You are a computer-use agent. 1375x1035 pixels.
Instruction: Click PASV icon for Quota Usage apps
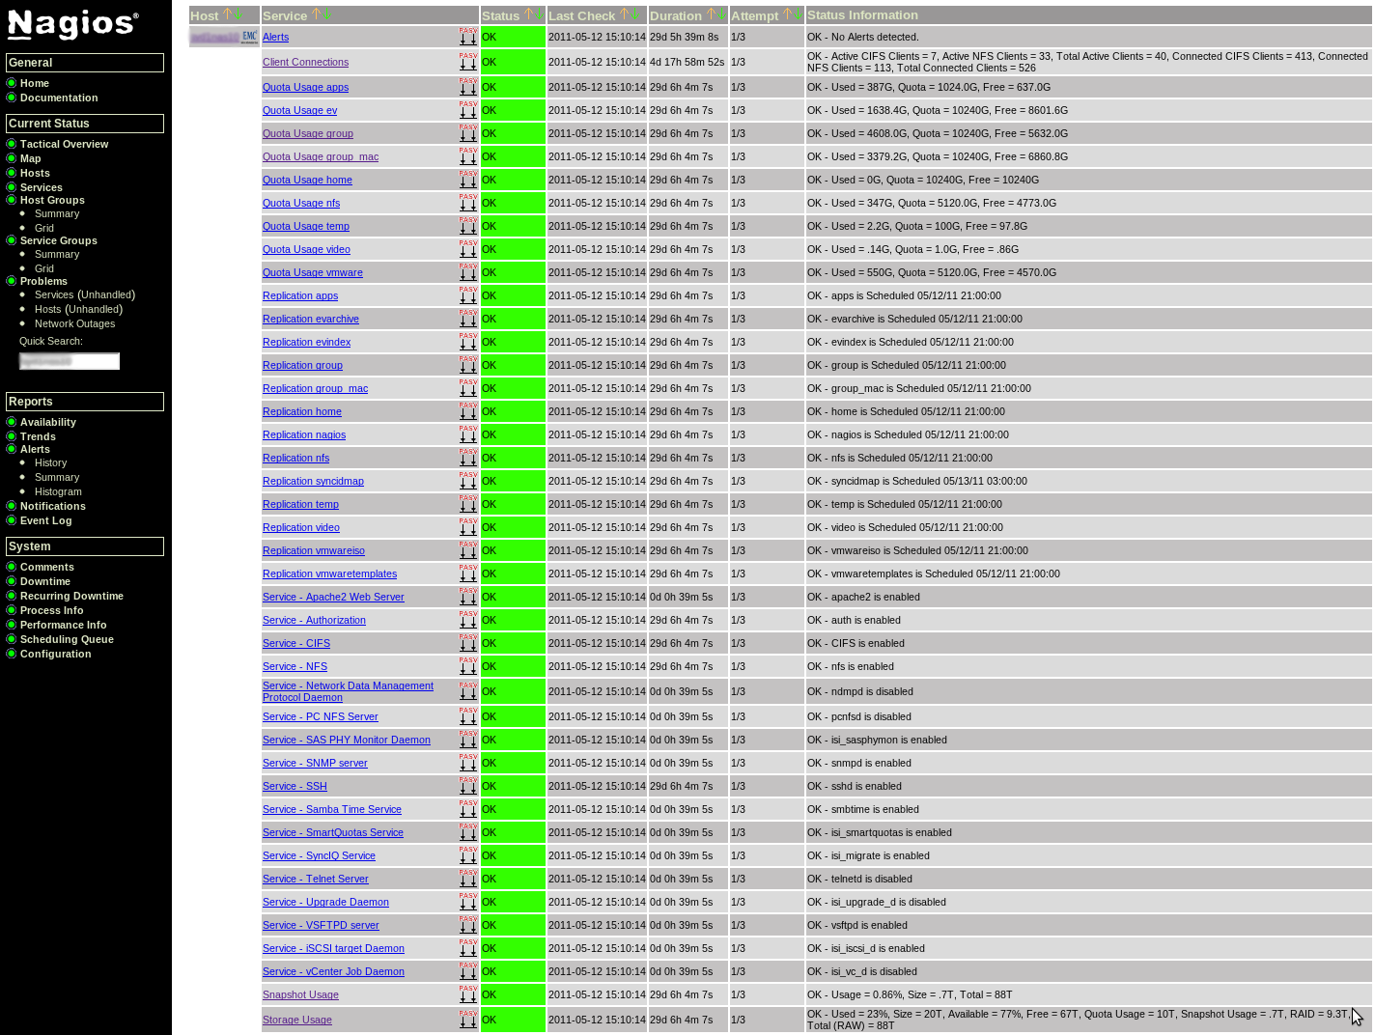pyautogui.click(x=468, y=87)
